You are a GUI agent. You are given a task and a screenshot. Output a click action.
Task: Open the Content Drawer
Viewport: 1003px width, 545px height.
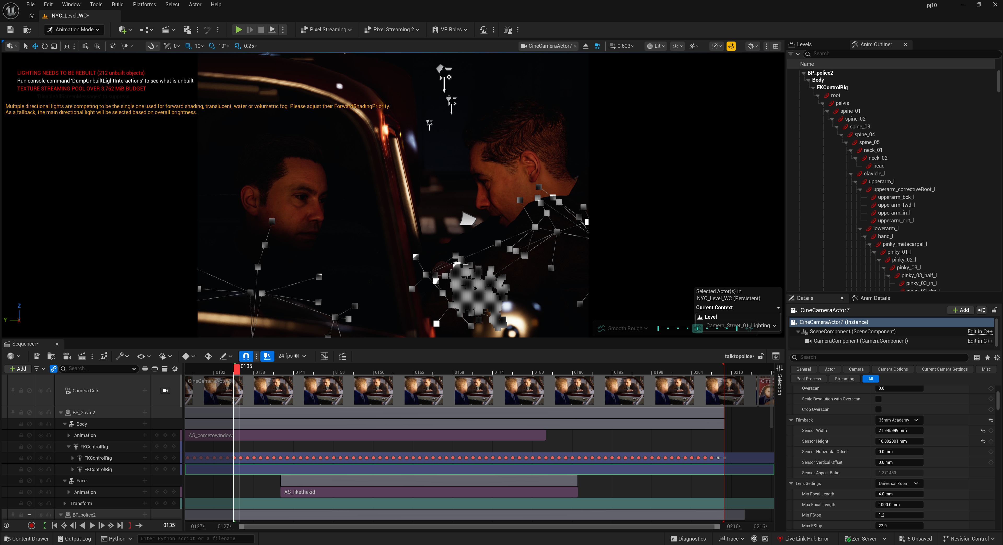coord(26,539)
